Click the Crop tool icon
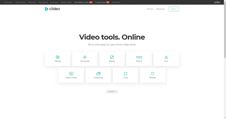This screenshot has width=226, height=119. pos(125,73)
